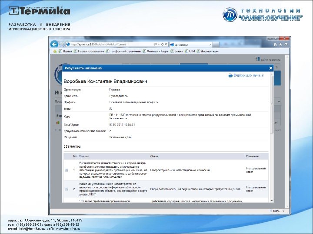Click the Профиль value Основной экзаменационный профиль
Viewport: 313px width, 234px height.
click(x=133, y=102)
